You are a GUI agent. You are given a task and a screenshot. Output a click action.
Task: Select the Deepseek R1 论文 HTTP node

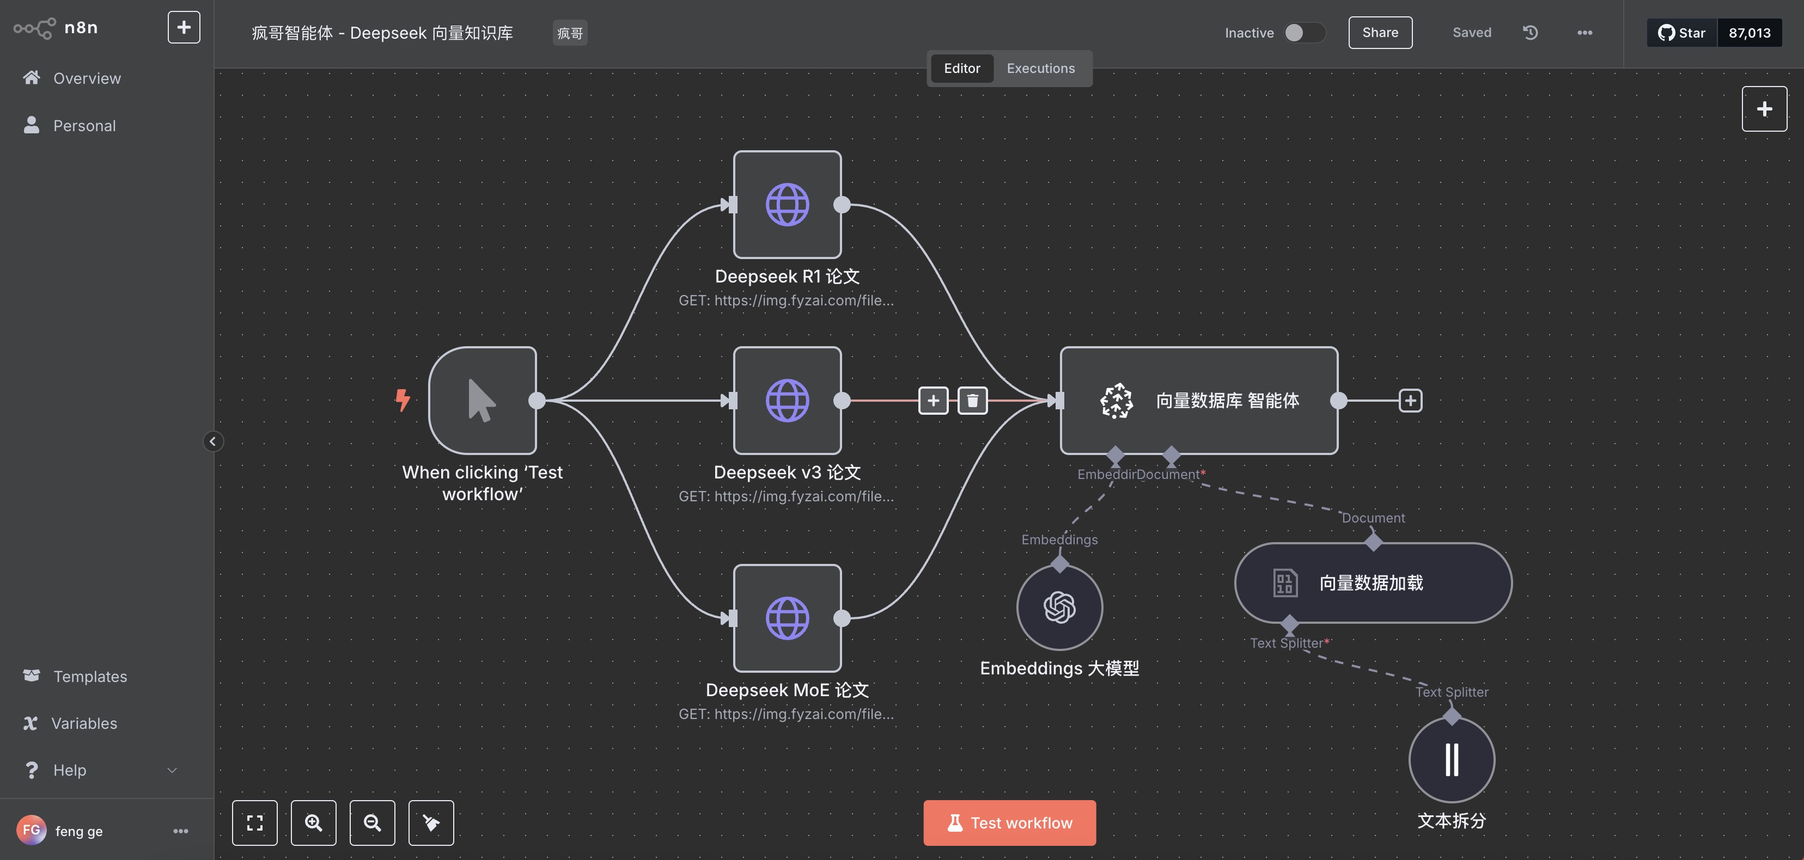(x=787, y=205)
